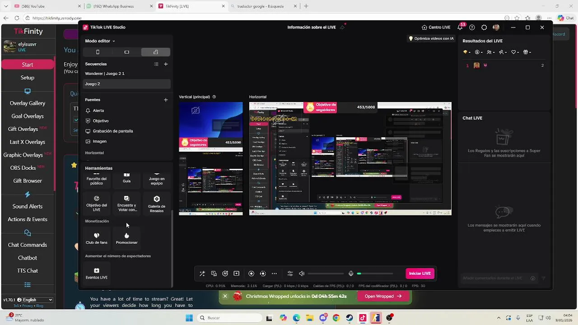Select the portrait phone layout mode
This screenshot has width=578, height=325.
(98, 52)
